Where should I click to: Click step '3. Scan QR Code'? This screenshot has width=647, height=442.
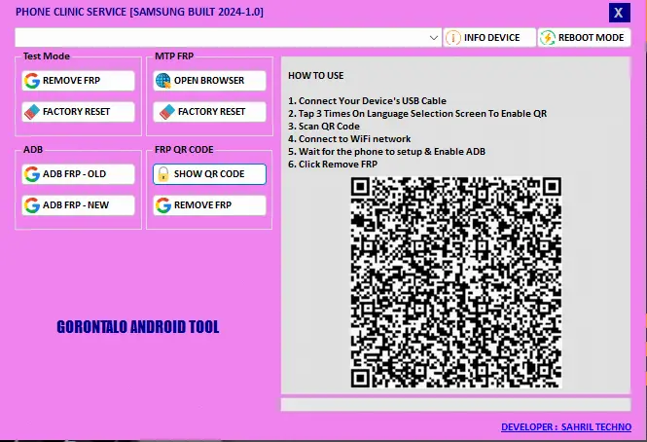point(324,126)
